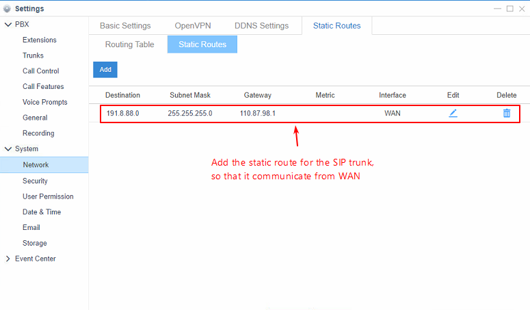The height and width of the screenshot is (310, 530).
Task: Select the subnet mask cell 255.255.255.0
Action: (x=190, y=113)
